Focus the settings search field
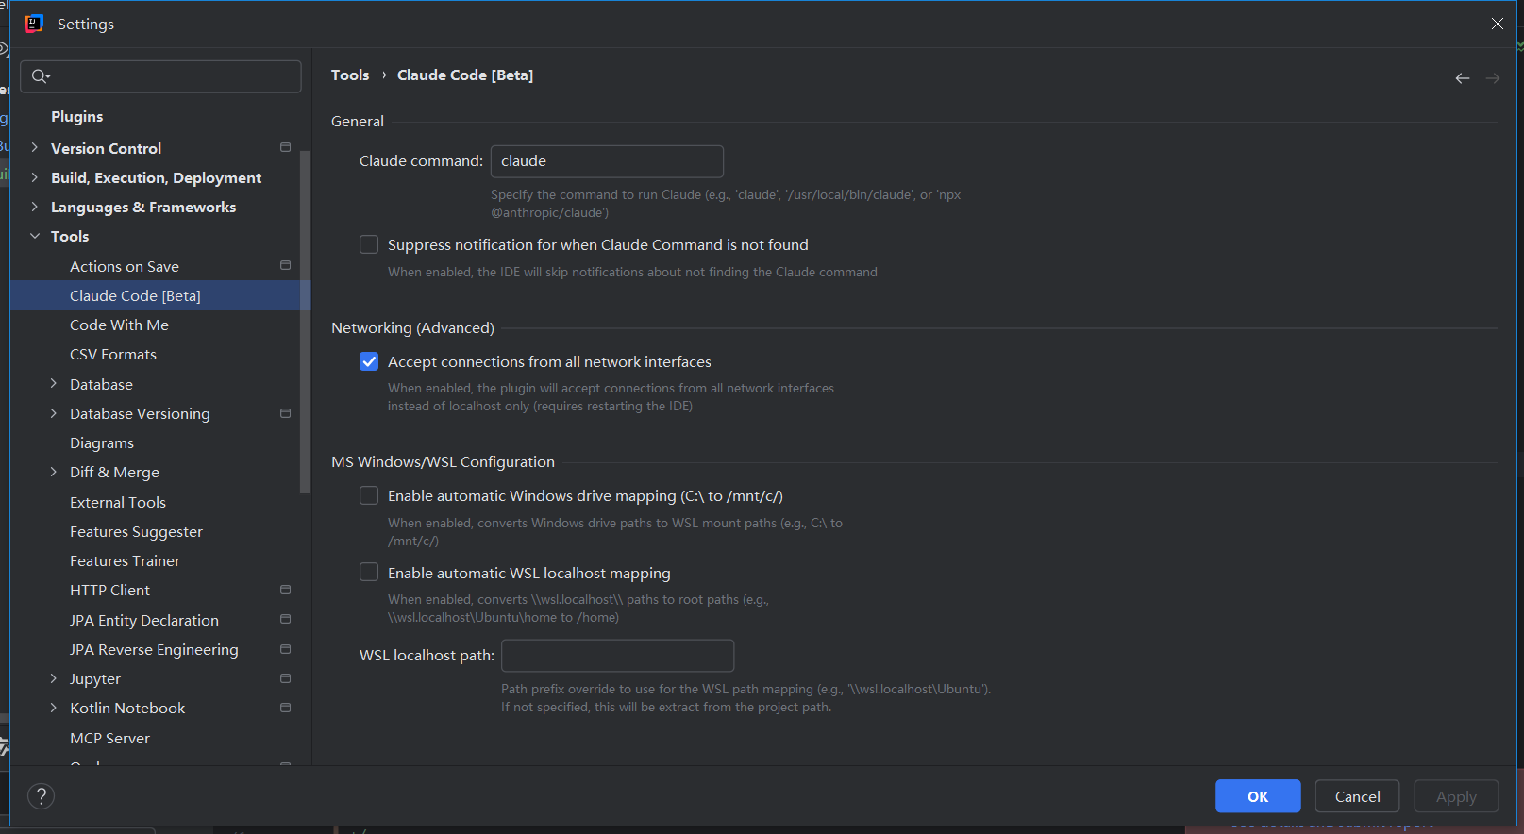Viewport: 1524px width, 834px height. pos(160,76)
